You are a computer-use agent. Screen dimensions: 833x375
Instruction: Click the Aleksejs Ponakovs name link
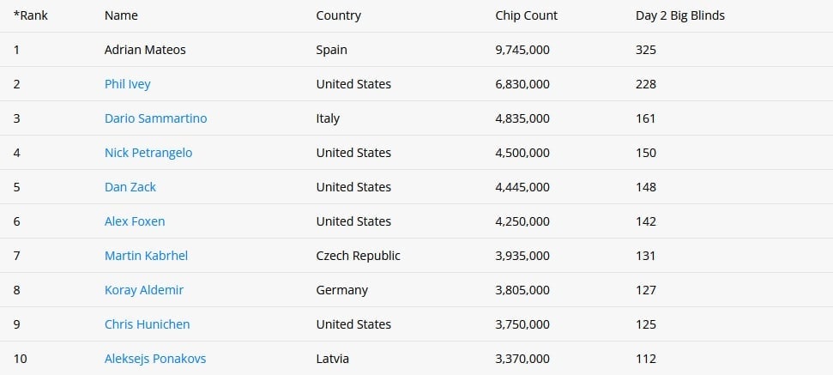point(155,359)
